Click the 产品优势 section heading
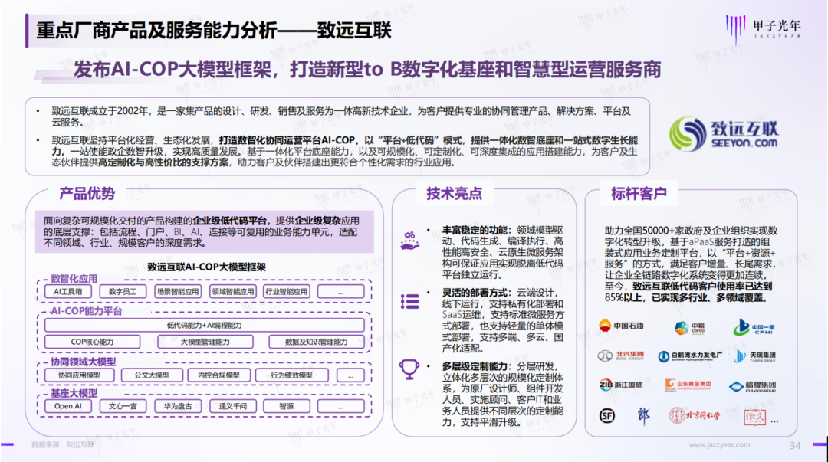The width and height of the screenshot is (828, 462). tap(87, 194)
